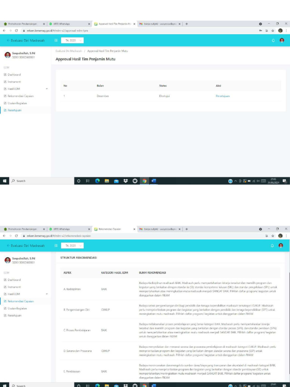The width and height of the screenshot is (290, 387).
Task: Select 'A. Kedisiplinan' aspect cell
Action: (72, 289)
